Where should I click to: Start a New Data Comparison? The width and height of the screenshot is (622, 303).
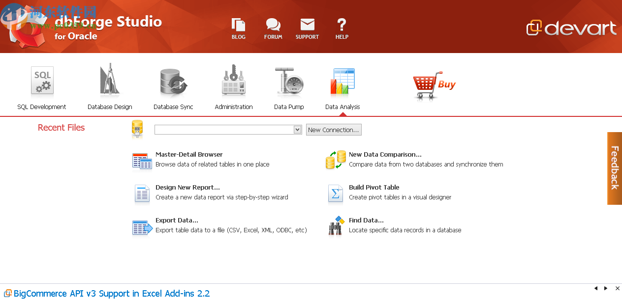[x=384, y=154]
